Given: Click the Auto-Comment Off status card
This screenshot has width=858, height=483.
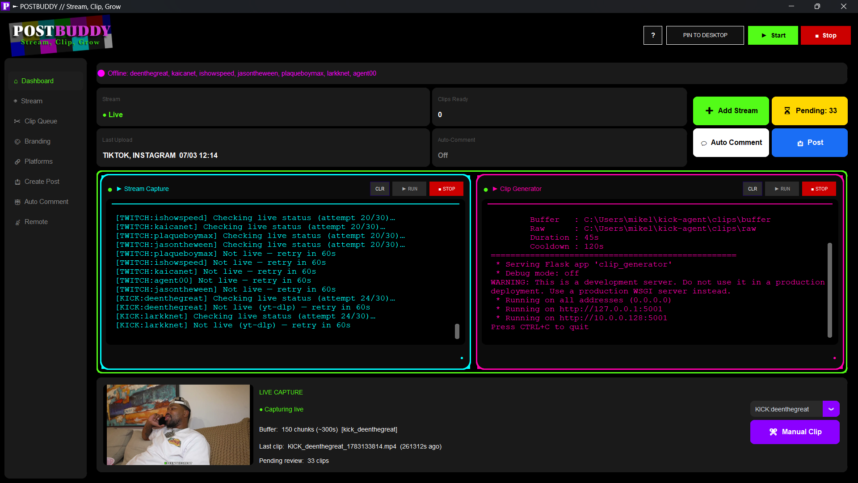Looking at the screenshot, I should (x=559, y=148).
